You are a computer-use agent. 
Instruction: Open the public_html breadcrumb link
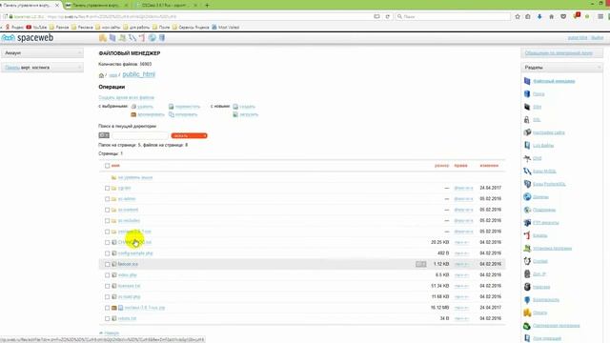(139, 74)
